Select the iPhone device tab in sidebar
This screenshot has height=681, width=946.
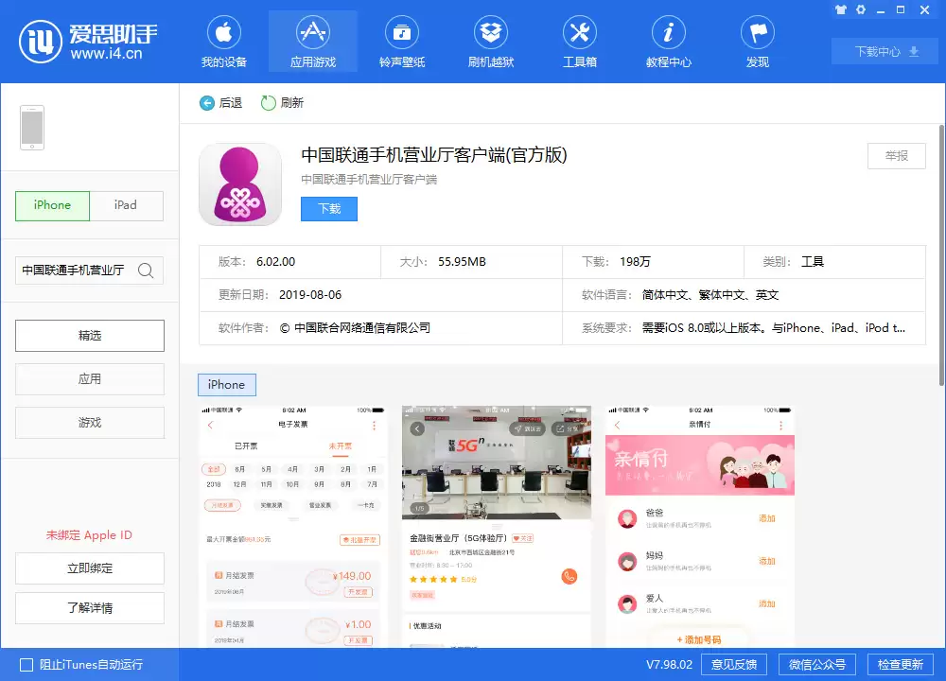tap(52, 205)
